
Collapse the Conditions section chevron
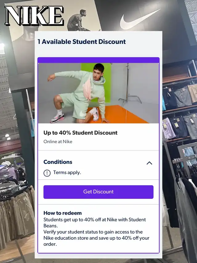click(x=149, y=163)
